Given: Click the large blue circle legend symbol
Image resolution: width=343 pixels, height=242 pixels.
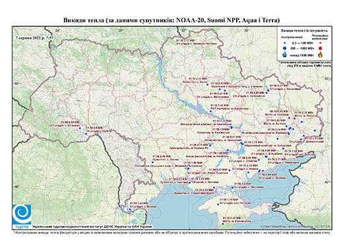Looking at the screenshot, I should 284,48.
